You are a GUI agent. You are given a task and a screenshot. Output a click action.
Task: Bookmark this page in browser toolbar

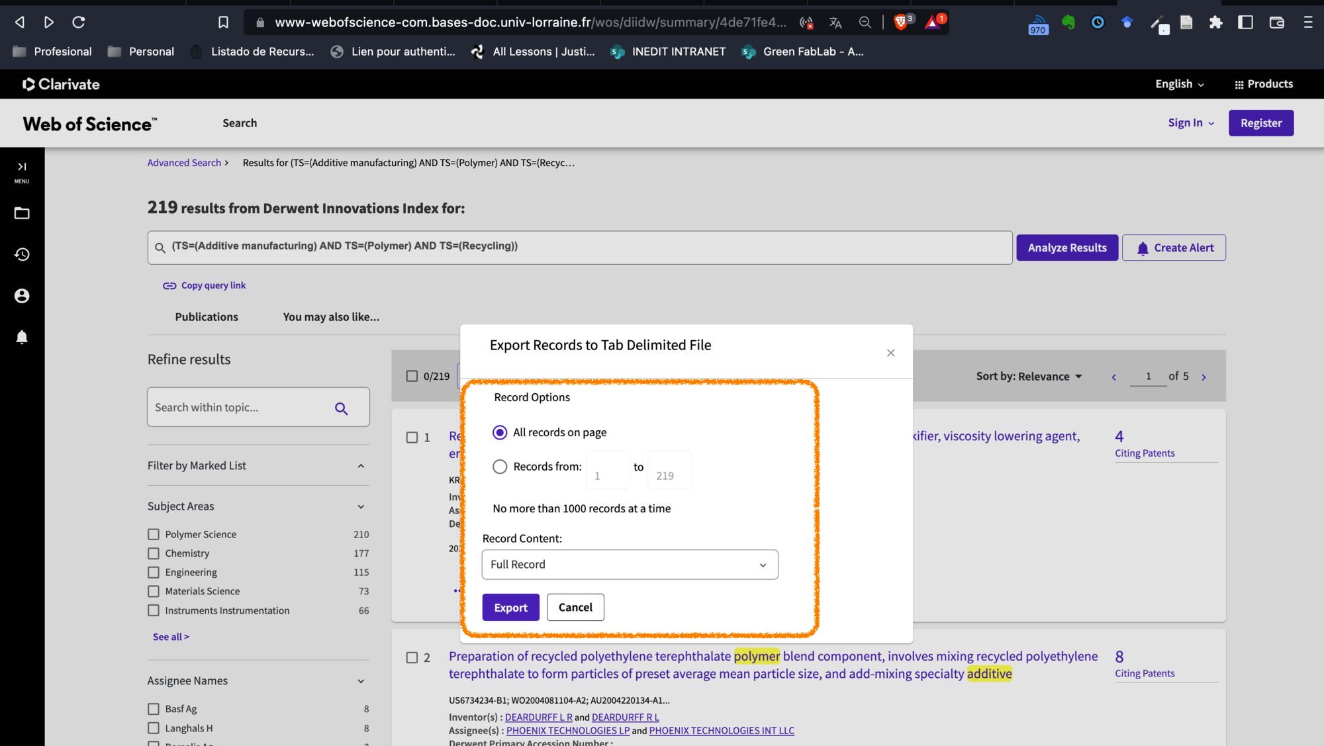tap(223, 23)
